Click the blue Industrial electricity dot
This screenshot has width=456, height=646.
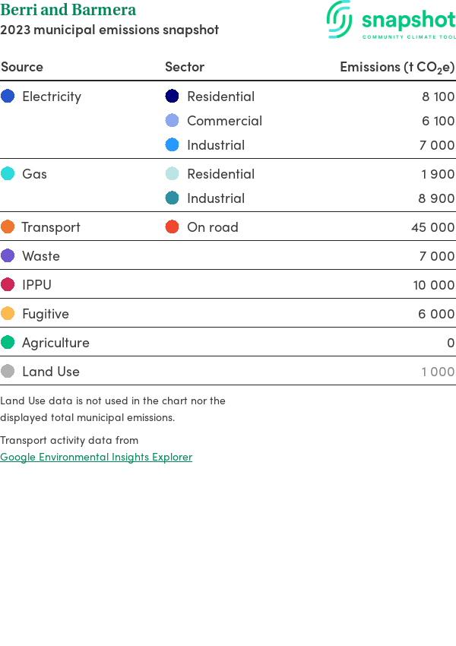coord(173,145)
